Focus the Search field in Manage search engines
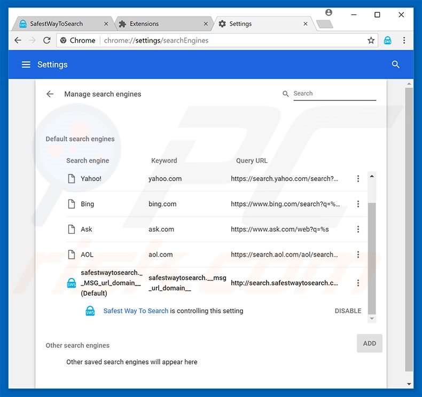The width and height of the screenshot is (422, 397). coord(334,94)
